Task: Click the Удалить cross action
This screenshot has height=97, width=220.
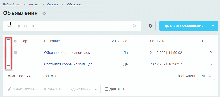Action: [53, 89]
